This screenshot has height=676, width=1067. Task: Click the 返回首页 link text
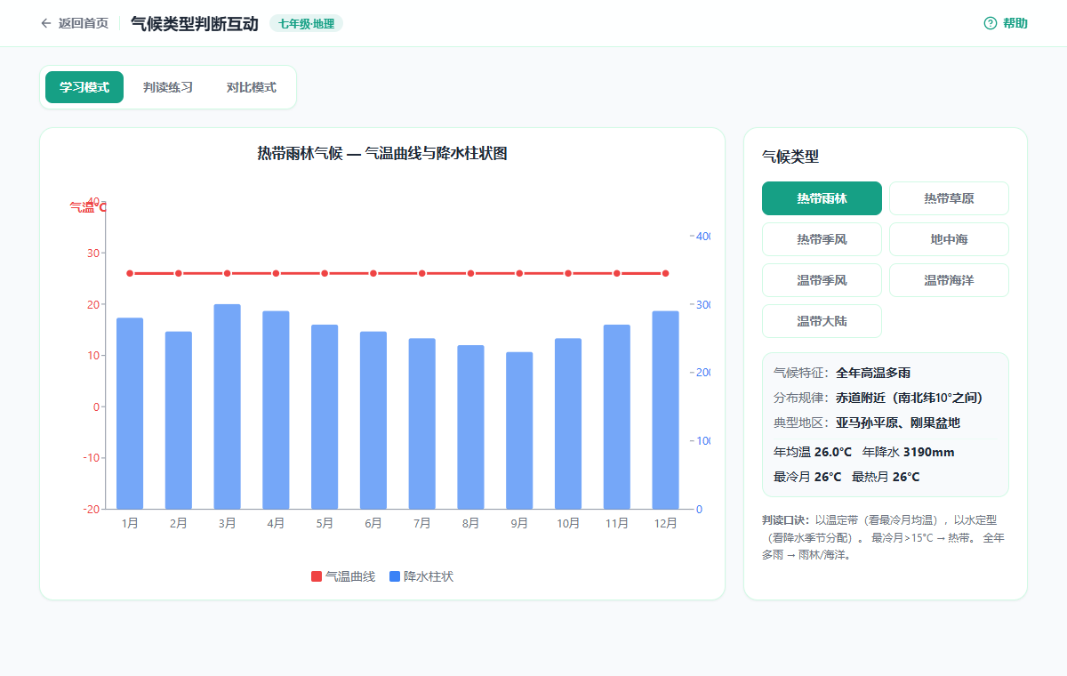coord(84,23)
